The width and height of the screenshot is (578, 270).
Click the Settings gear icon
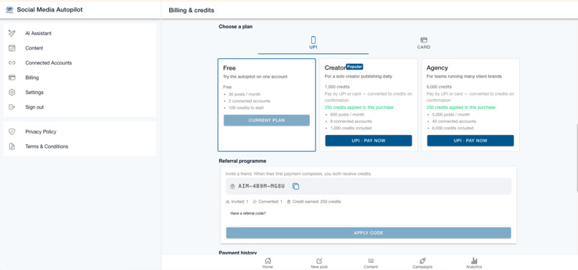(11, 93)
